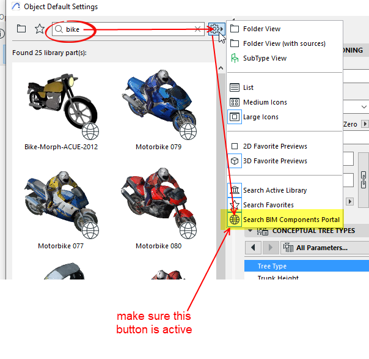369x359 pixels.
Task: Select Motorbike 079 thumbnail
Action: [159, 103]
